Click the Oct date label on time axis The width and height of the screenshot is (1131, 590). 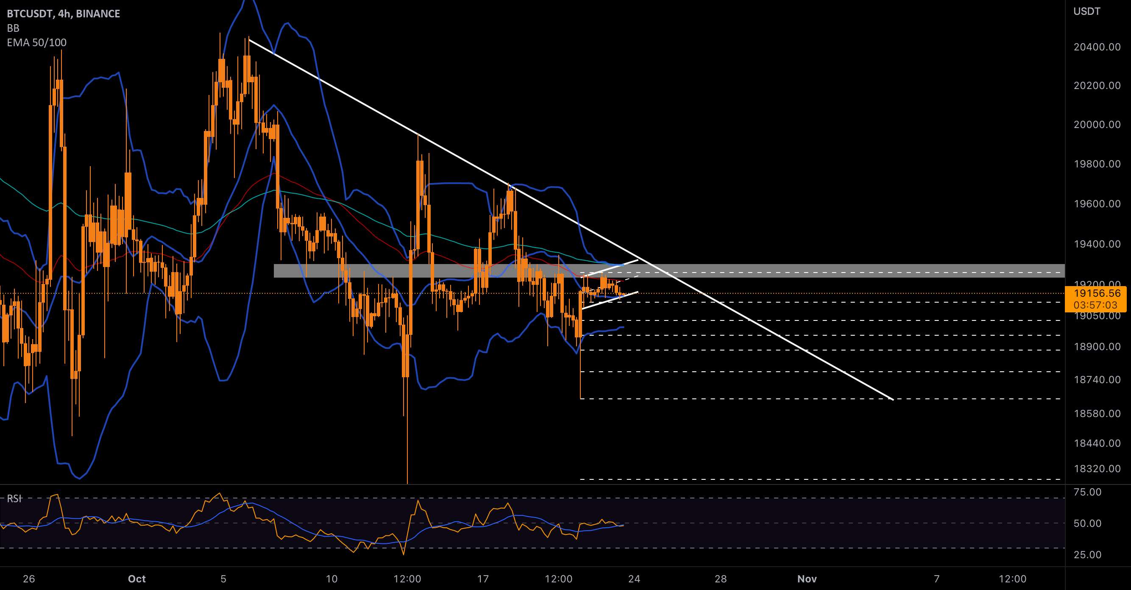[136, 579]
